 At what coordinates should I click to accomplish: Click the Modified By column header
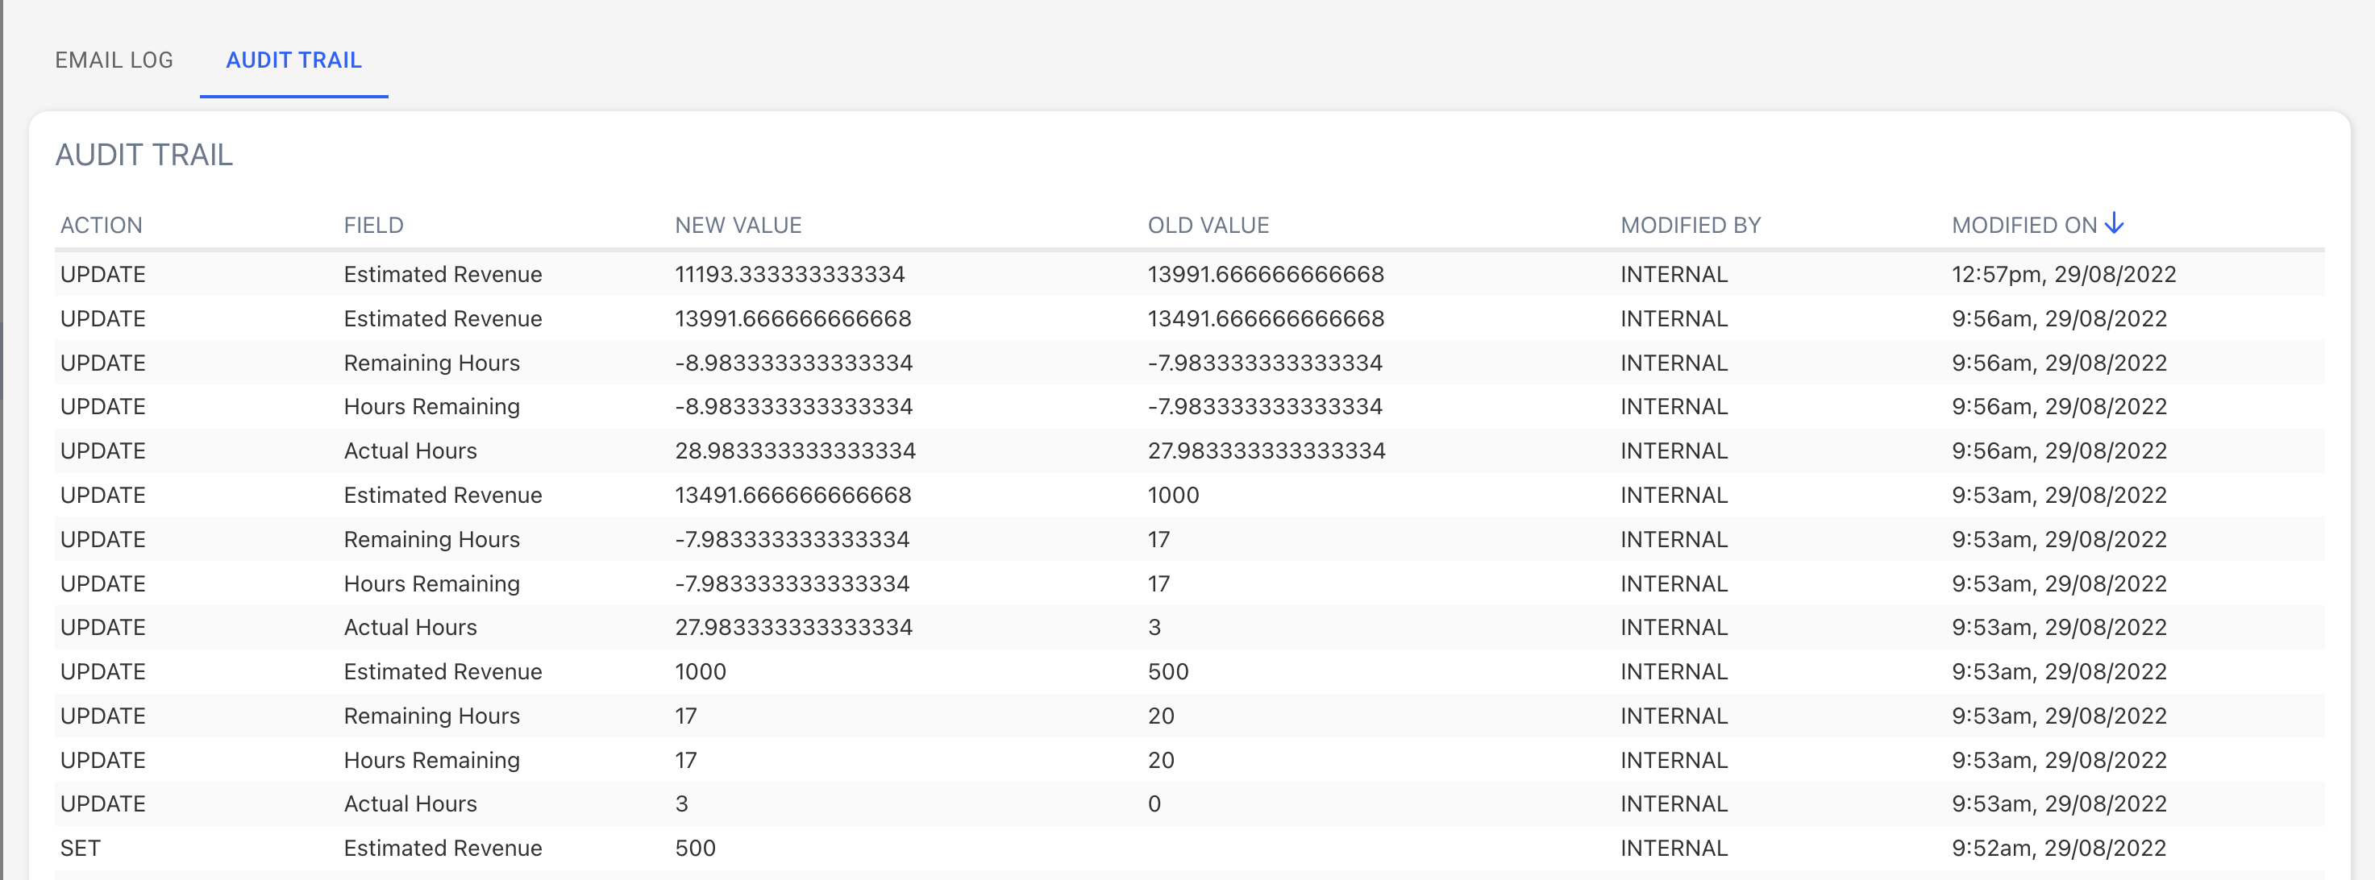coord(1690,225)
